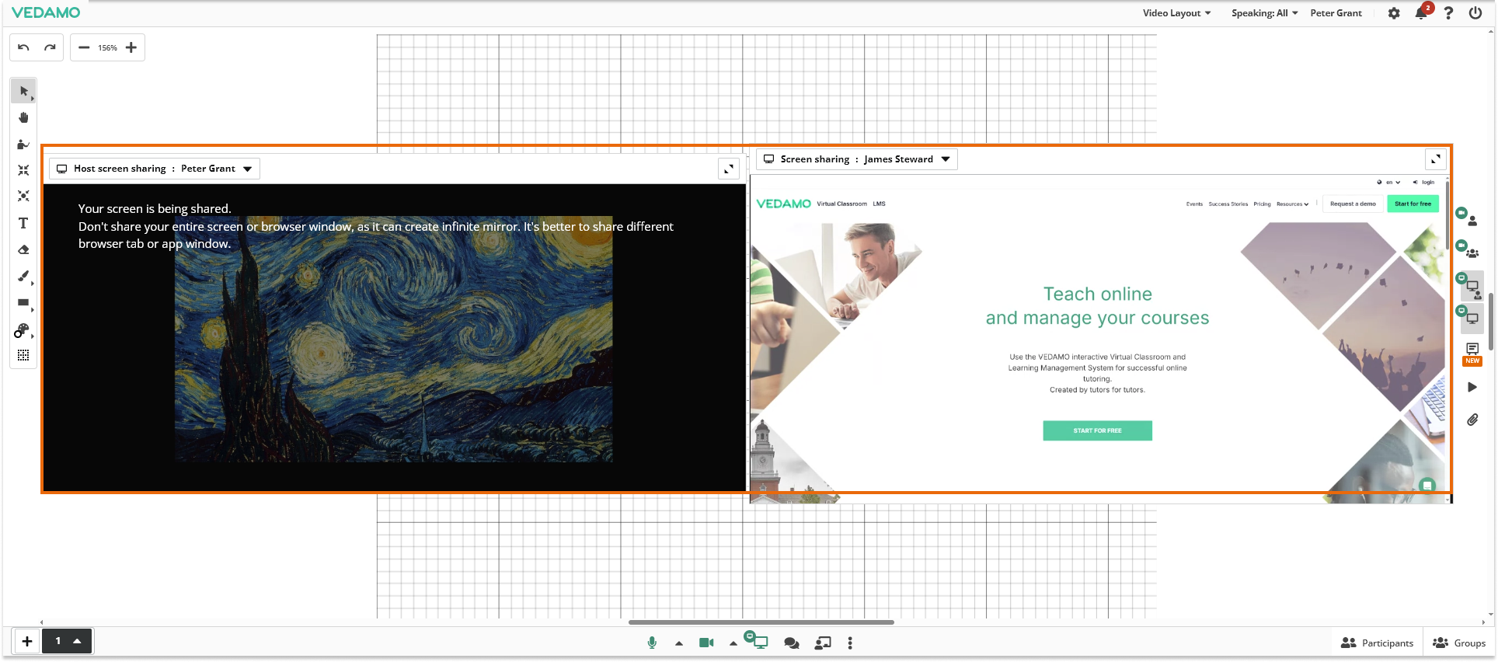Screen dimensions: 1498x662
Task: Click login link in shared page
Action: tap(1424, 183)
